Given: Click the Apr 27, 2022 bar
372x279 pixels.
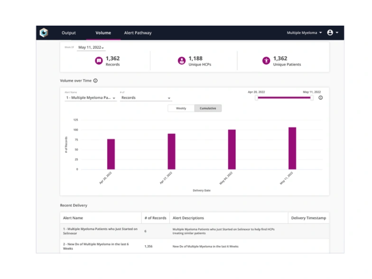Looking at the screenshot, I should [x=172, y=152].
